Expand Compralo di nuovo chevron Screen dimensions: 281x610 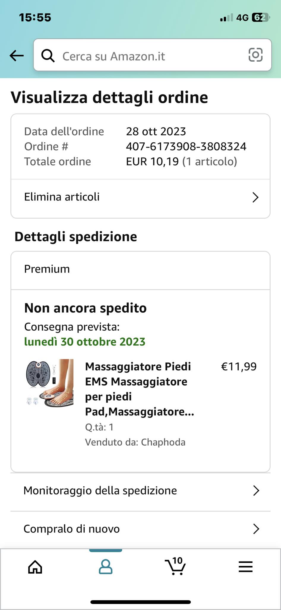256,529
